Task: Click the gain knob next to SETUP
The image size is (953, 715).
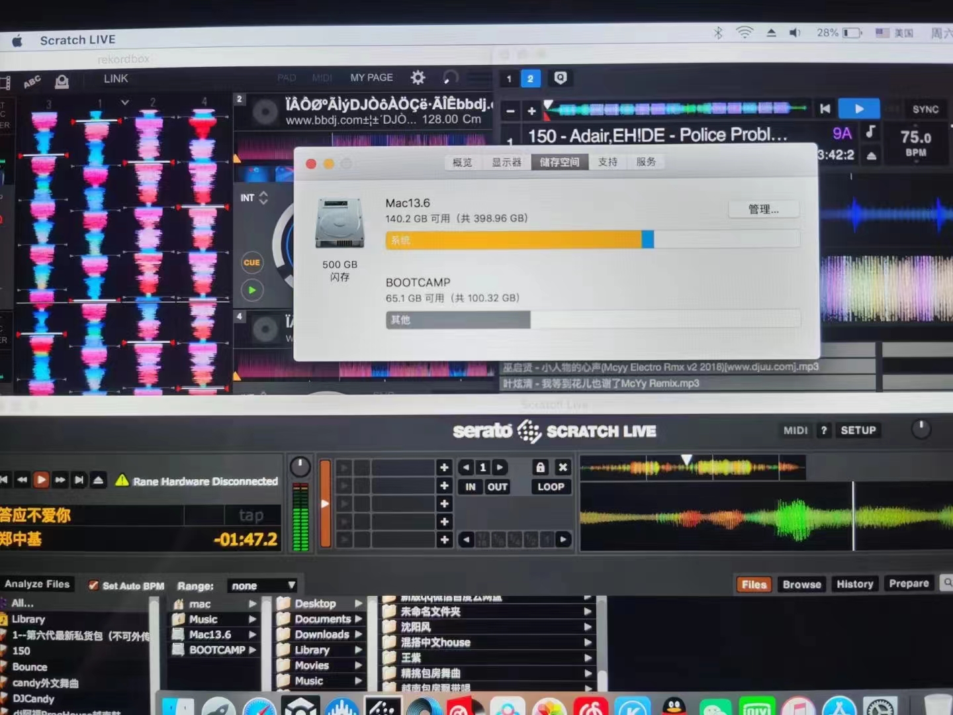Action: (921, 430)
